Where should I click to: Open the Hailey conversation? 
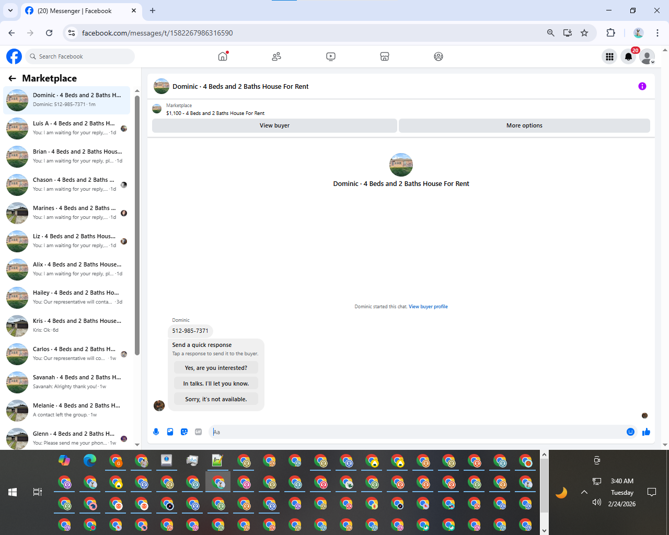[67, 297]
